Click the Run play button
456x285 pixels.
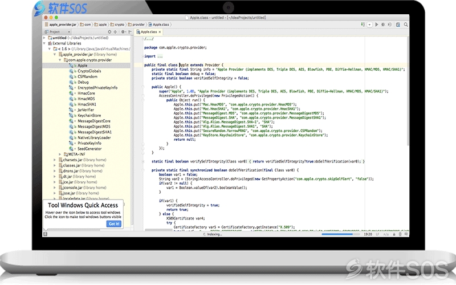click(x=377, y=25)
